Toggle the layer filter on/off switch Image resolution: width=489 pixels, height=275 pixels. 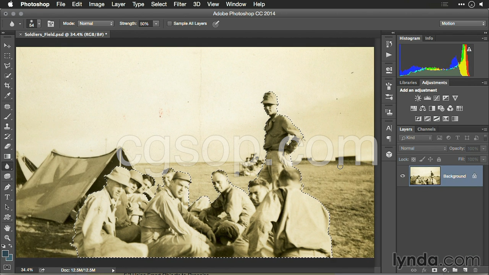(486, 138)
